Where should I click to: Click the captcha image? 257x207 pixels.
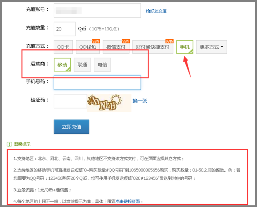pyautogui.click(x=109, y=103)
